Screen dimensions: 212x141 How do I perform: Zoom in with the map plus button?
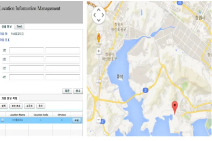[x=99, y=51]
